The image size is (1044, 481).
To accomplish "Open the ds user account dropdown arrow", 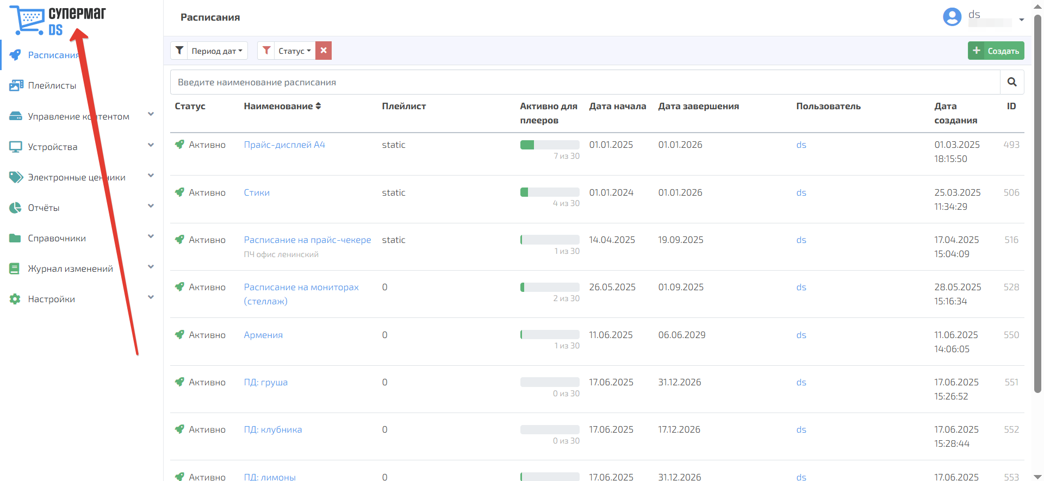I will [x=1022, y=20].
